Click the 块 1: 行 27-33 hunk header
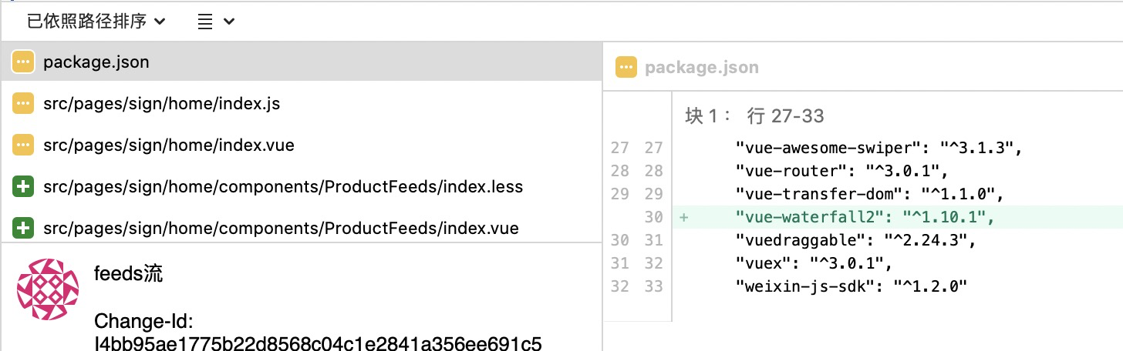 tap(754, 116)
